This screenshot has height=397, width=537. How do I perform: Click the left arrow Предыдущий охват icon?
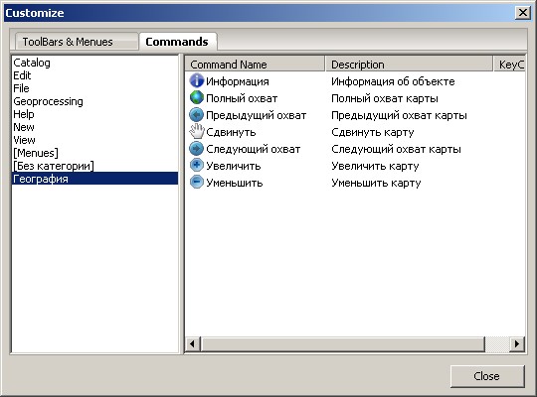[197, 115]
